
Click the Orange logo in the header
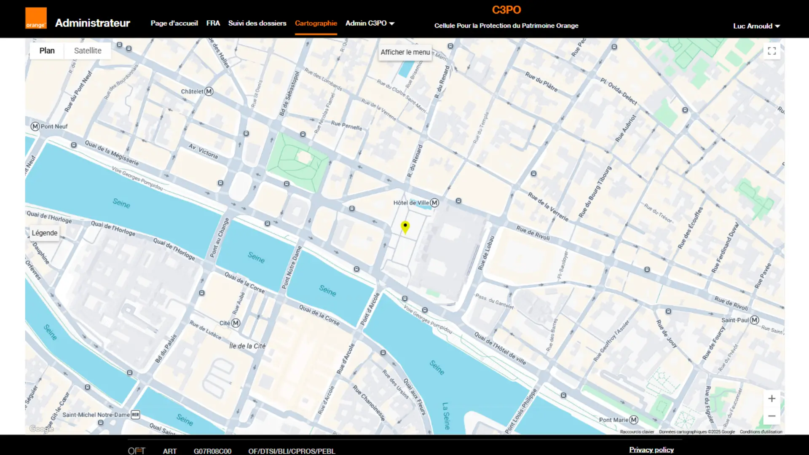(x=36, y=18)
